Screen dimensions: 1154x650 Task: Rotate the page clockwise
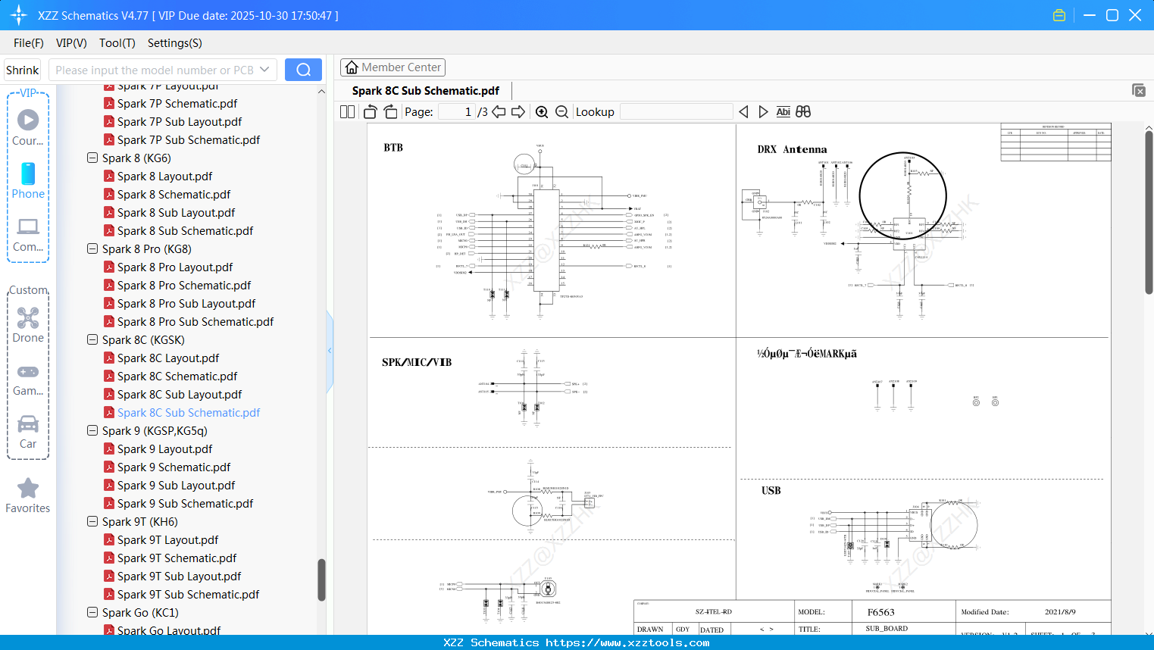click(x=389, y=111)
